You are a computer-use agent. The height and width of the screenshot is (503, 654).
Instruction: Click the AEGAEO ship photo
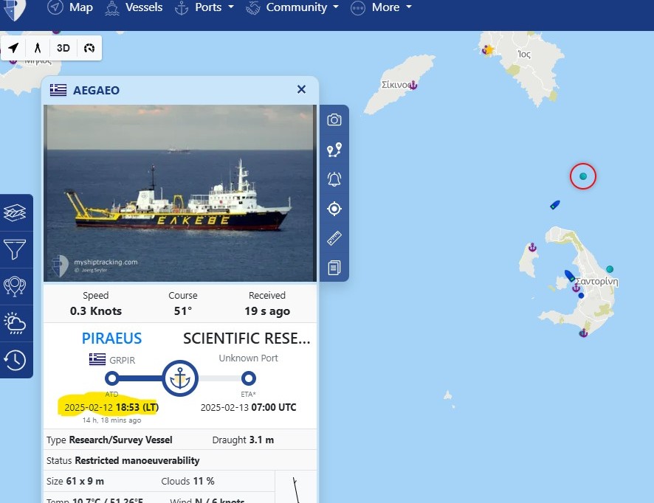point(180,193)
